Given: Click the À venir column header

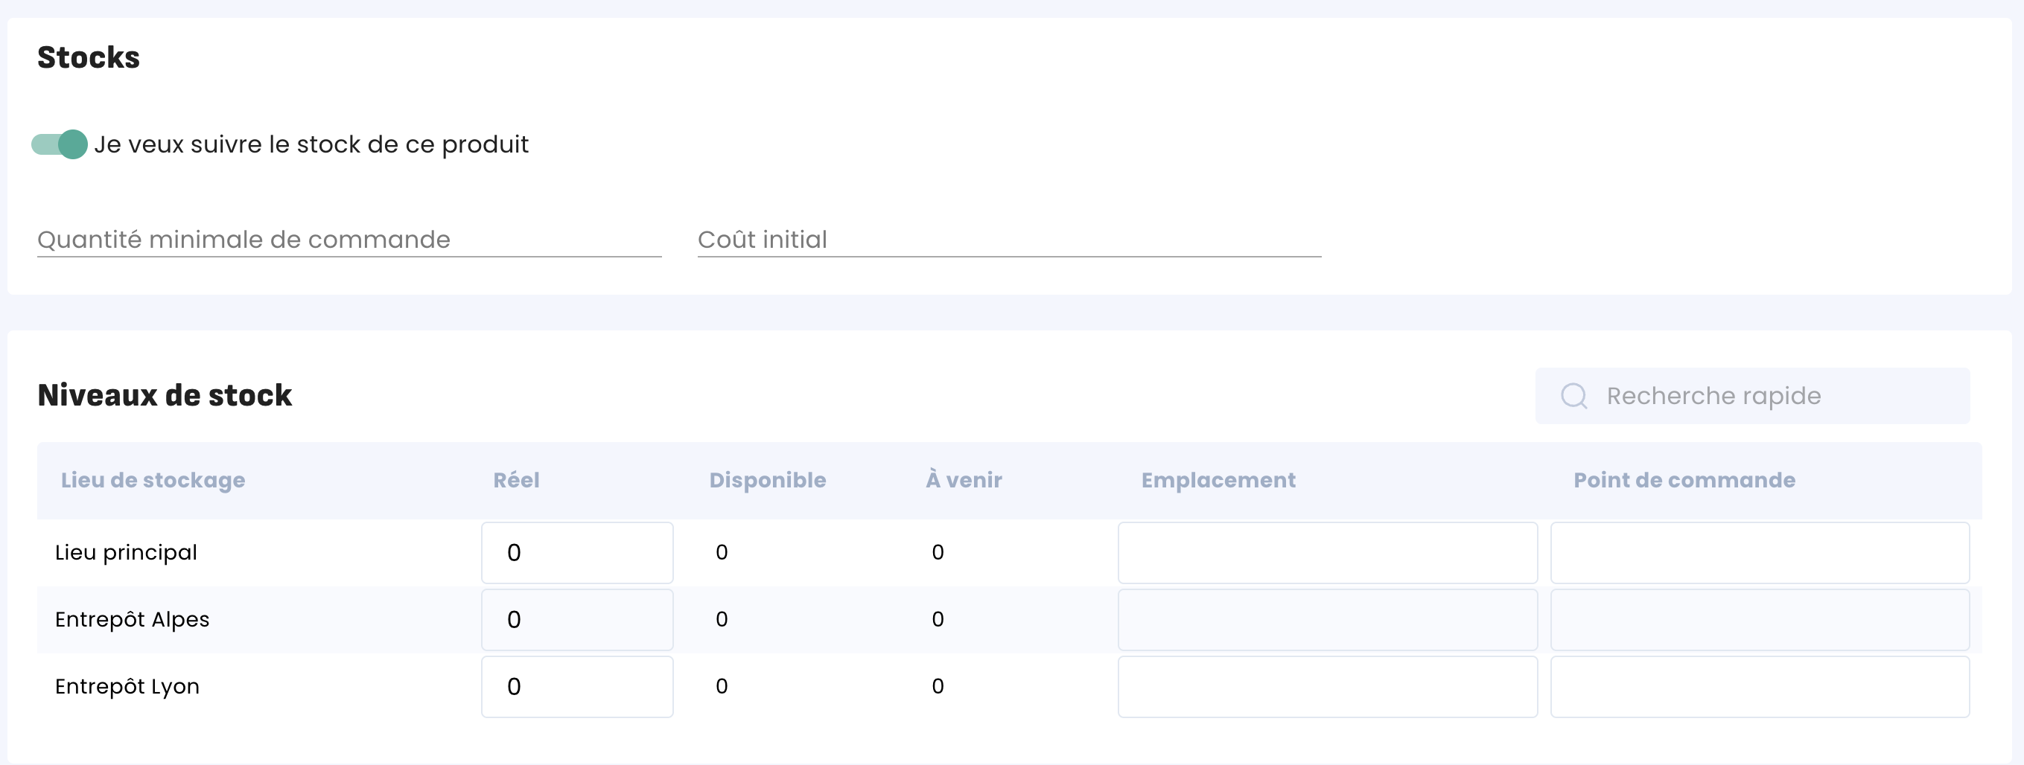Looking at the screenshot, I should click(964, 480).
